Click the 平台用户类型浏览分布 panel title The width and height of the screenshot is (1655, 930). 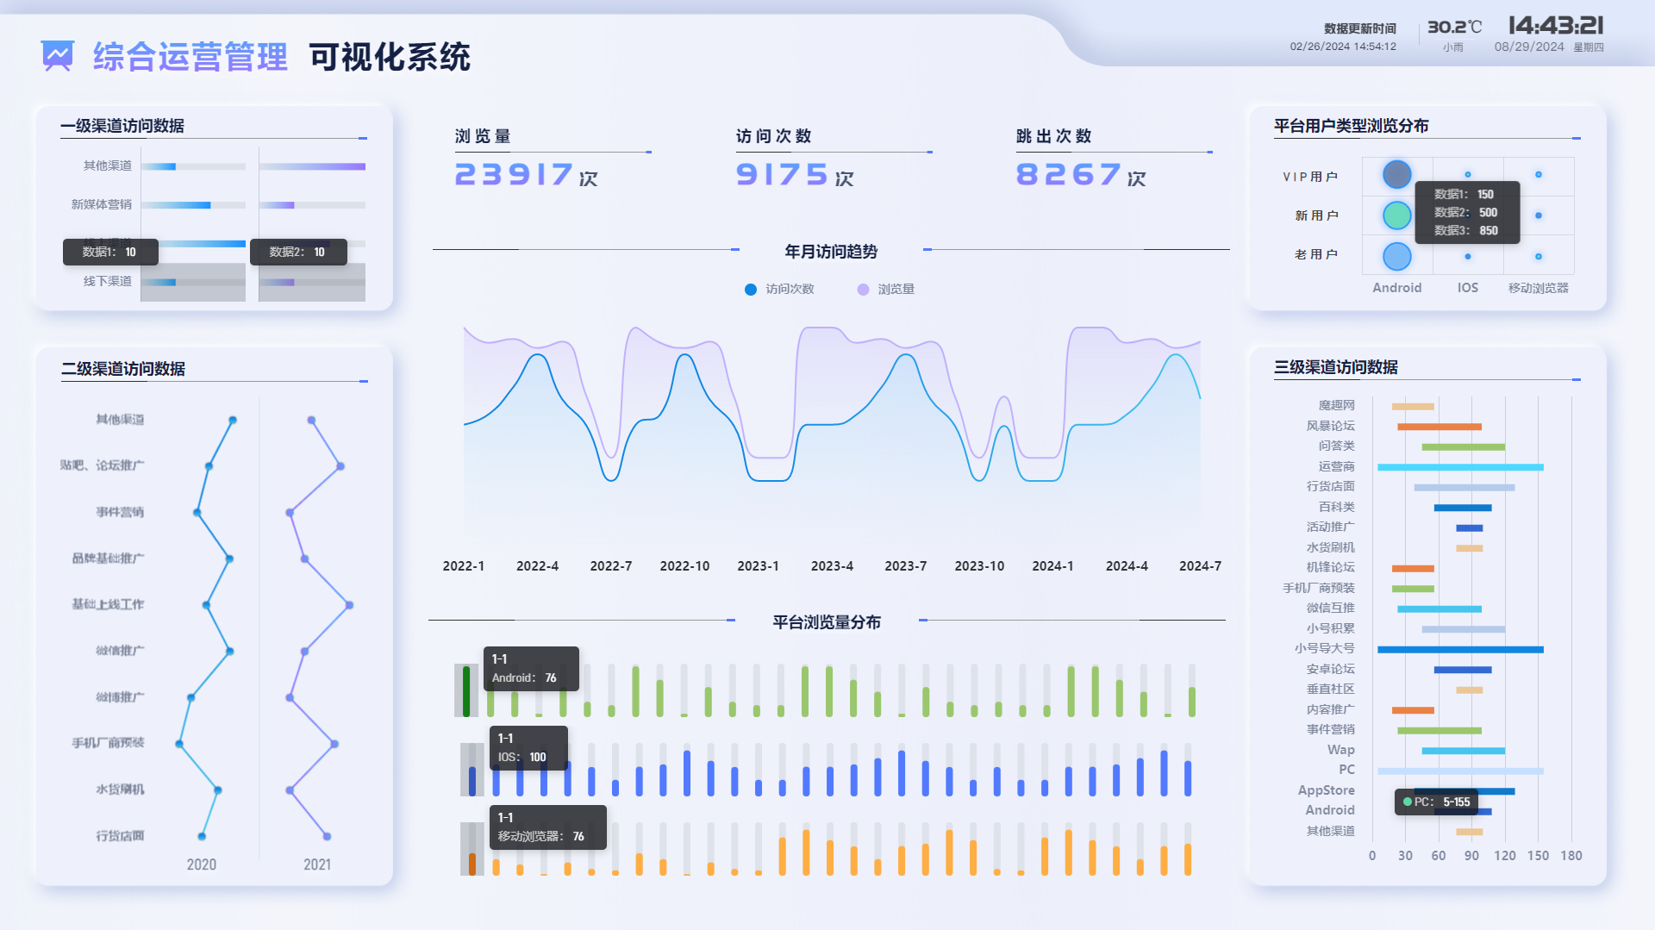click(x=1352, y=126)
